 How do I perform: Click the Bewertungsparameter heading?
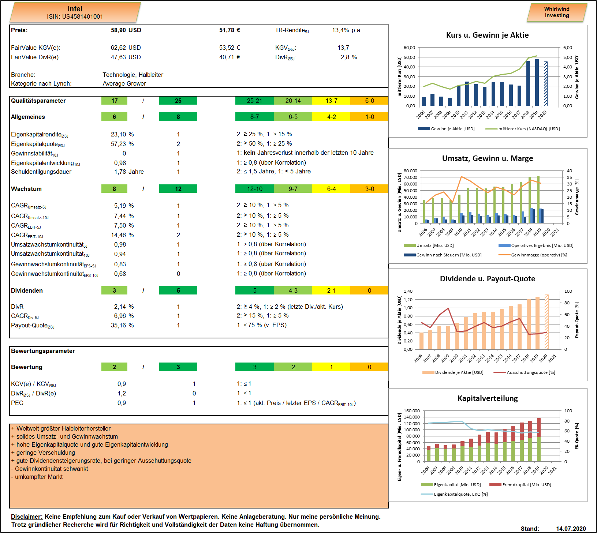43,351
